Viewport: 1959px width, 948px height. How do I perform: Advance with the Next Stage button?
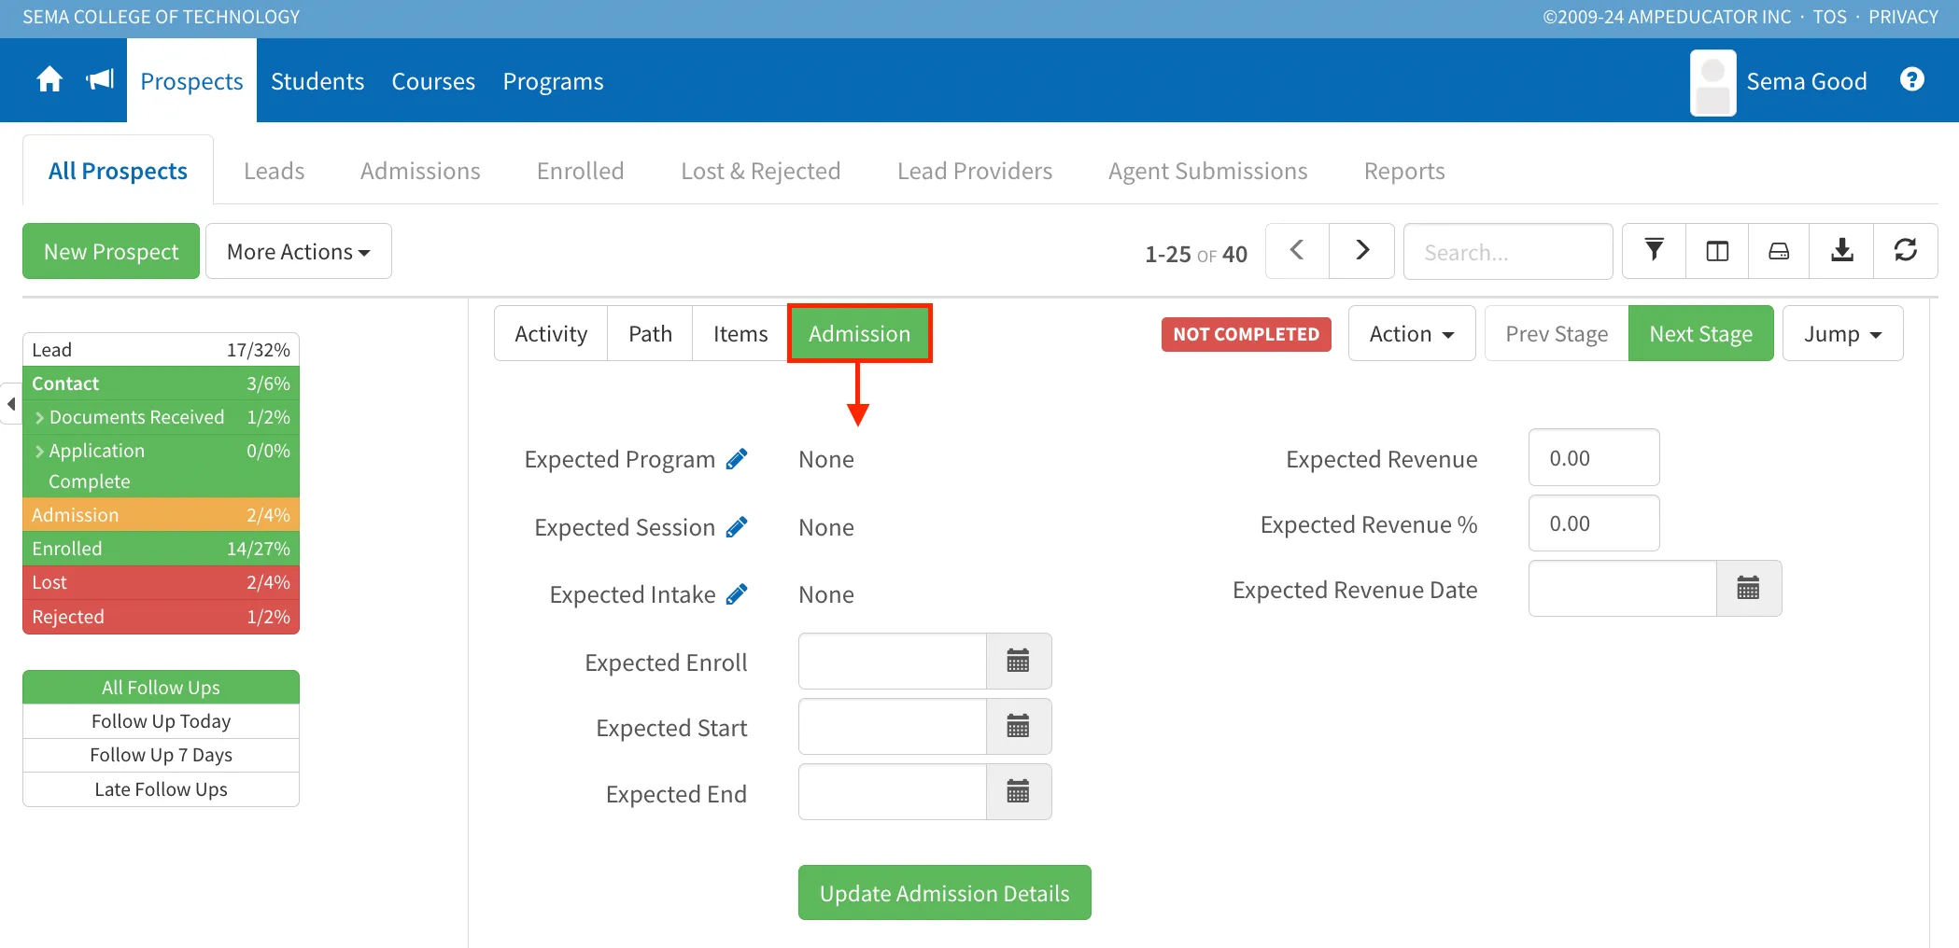(1701, 334)
